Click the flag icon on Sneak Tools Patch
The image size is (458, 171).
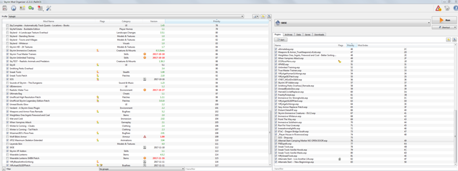98,75
